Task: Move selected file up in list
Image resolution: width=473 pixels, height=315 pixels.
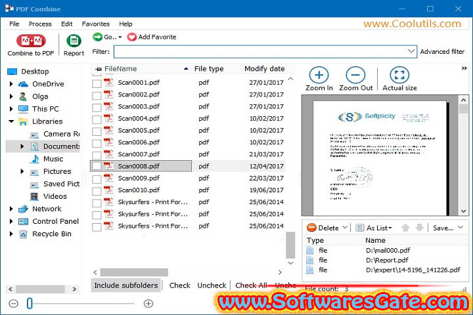Action: pos(405,228)
